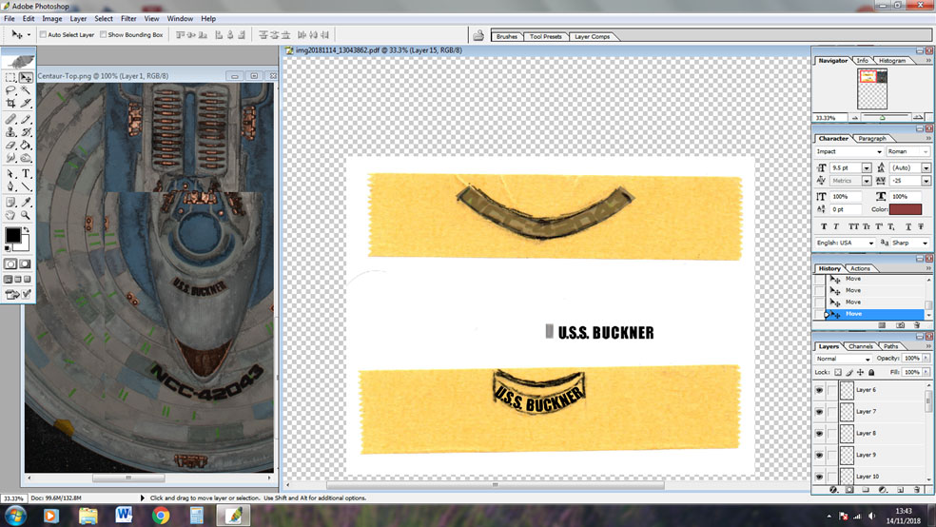Select the Eyedropper tool

(26, 202)
